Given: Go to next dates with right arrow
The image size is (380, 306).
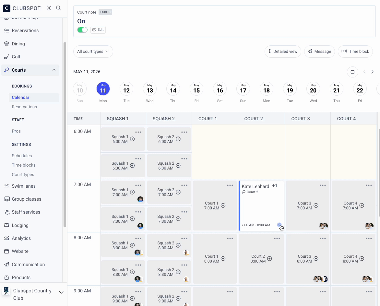Looking at the screenshot, I should click(372, 72).
